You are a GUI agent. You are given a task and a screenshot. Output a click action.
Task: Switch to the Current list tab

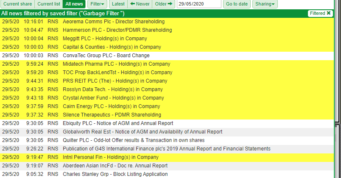(x=49, y=4)
